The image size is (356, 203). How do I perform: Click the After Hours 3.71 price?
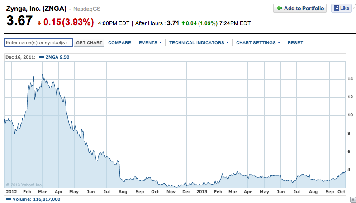coord(173,23)
